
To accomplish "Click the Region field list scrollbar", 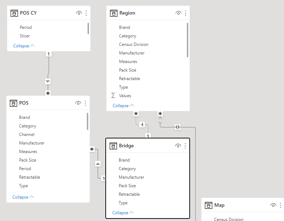I will 188,40.
